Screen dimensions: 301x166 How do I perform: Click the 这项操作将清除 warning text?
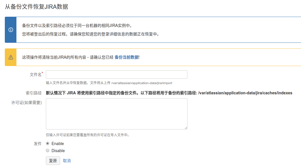pyautogui.click(x=68, y=57)
